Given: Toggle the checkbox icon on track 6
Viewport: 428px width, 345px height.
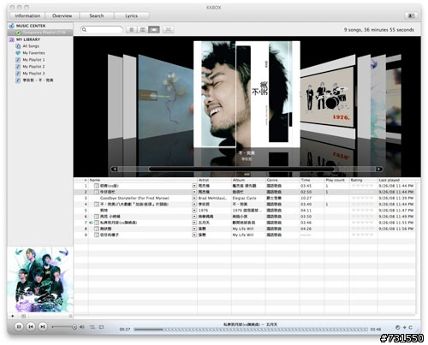Looking at the screenshot, I should 97,217.
